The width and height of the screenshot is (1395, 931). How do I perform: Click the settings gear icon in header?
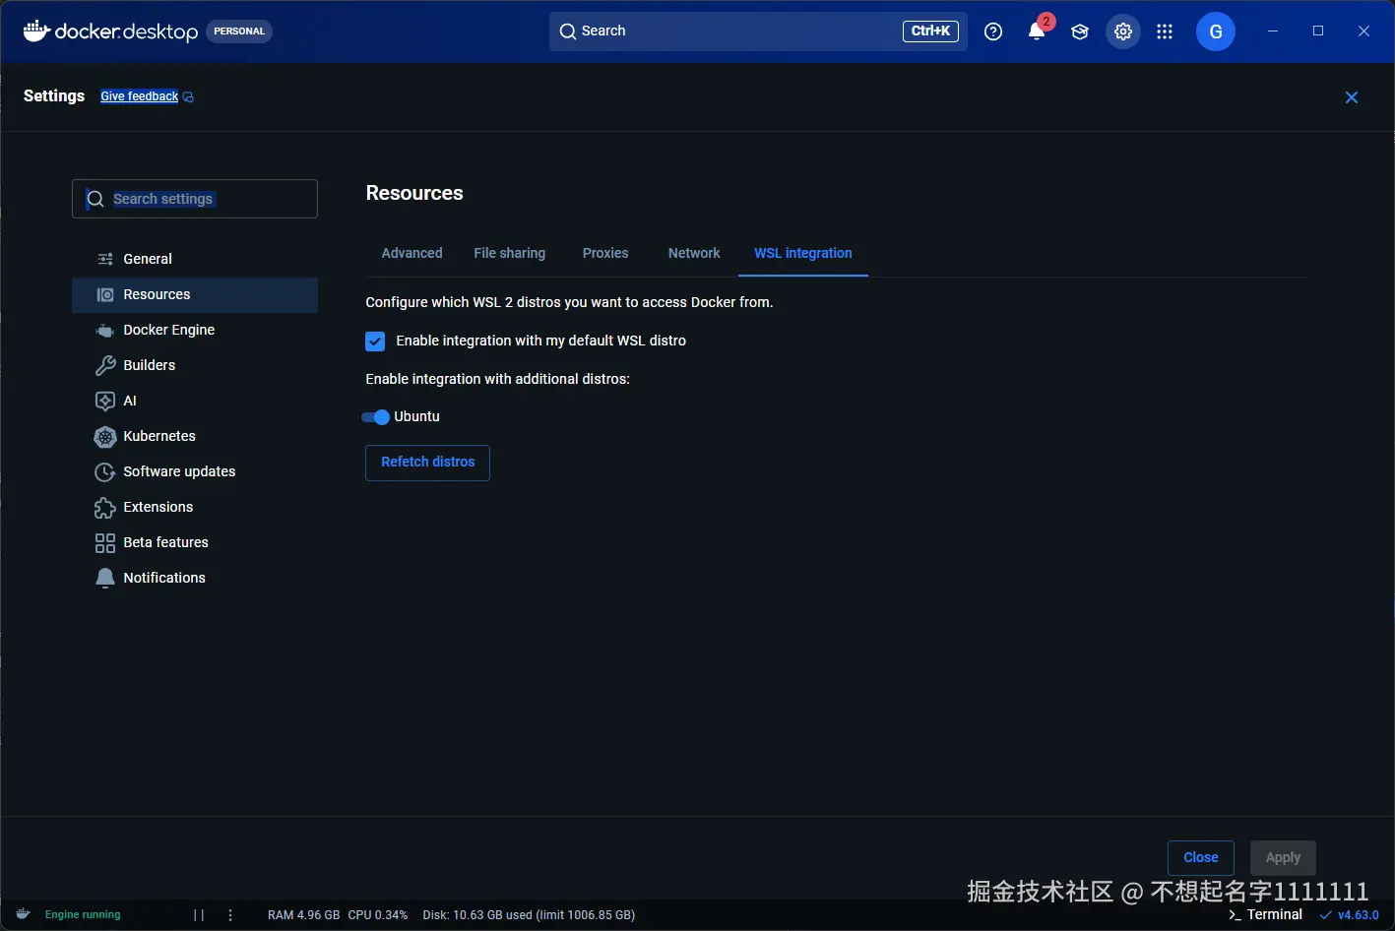1123,31
